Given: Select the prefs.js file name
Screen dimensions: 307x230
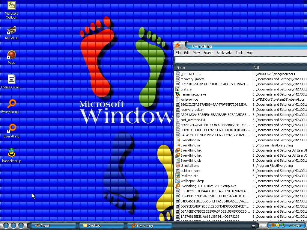Looking at the screenshot, I should [186, 89].
